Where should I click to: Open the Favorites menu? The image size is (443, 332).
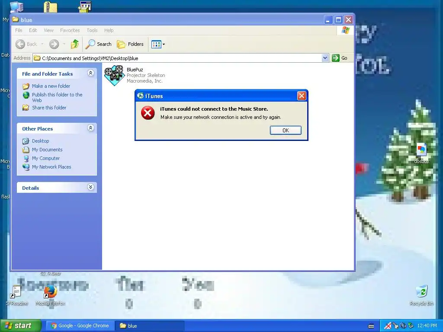tap(70, 30)
